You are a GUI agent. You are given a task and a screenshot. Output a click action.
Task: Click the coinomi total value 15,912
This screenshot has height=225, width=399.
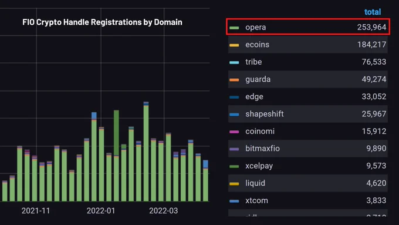tap(374, 131)
